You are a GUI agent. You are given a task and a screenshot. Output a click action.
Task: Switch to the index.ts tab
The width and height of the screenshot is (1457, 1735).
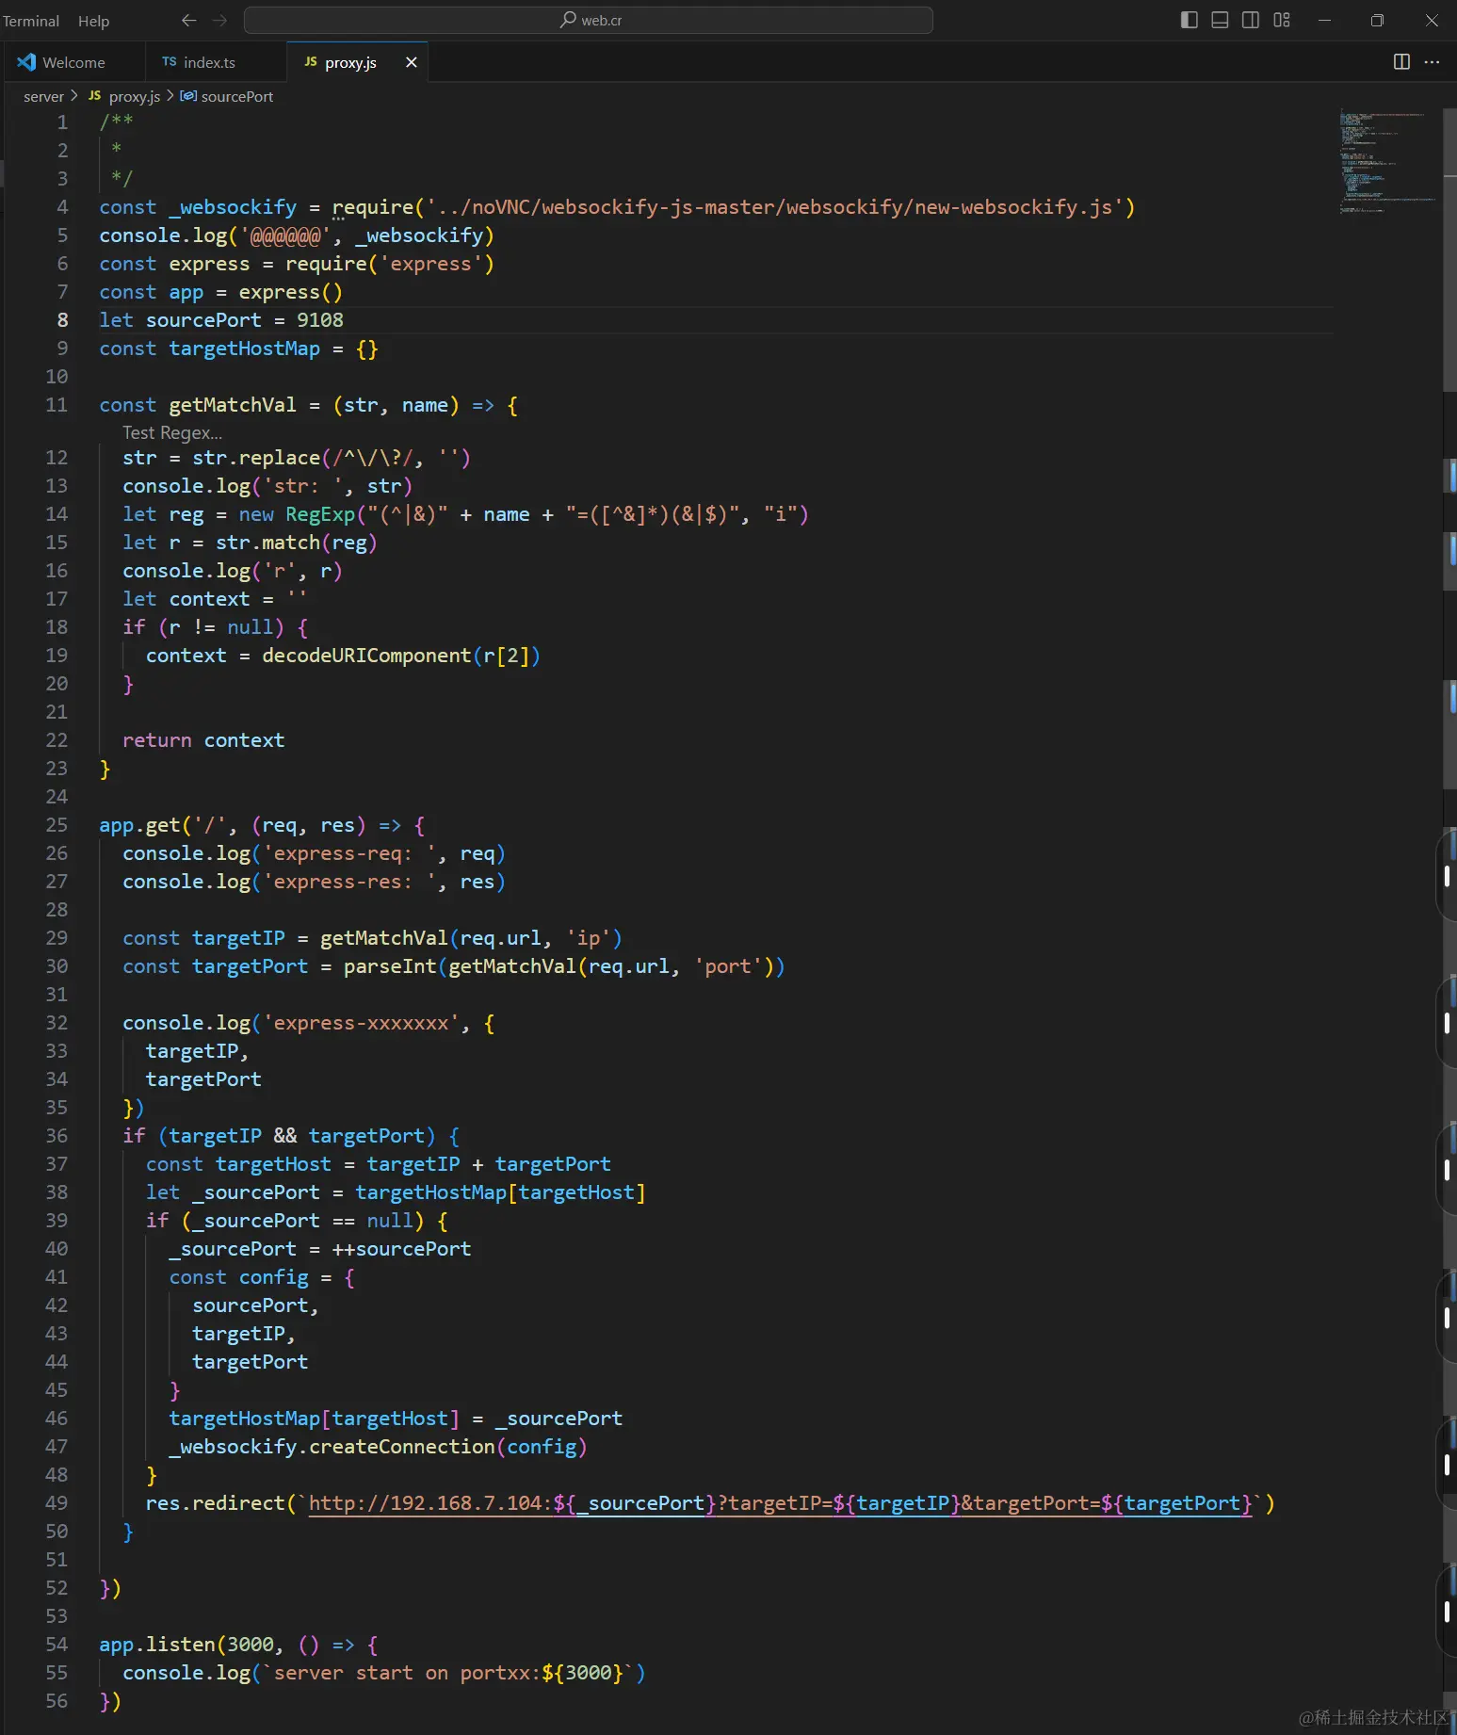click(x=216, y=62)
